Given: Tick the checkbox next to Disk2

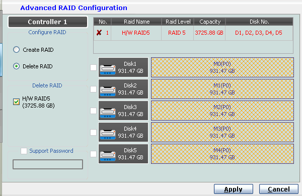Looking at the screenshot, I should [94, 89].
